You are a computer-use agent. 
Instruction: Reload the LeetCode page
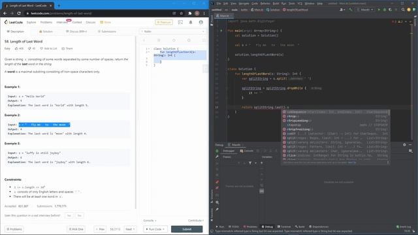coord(19,13)
